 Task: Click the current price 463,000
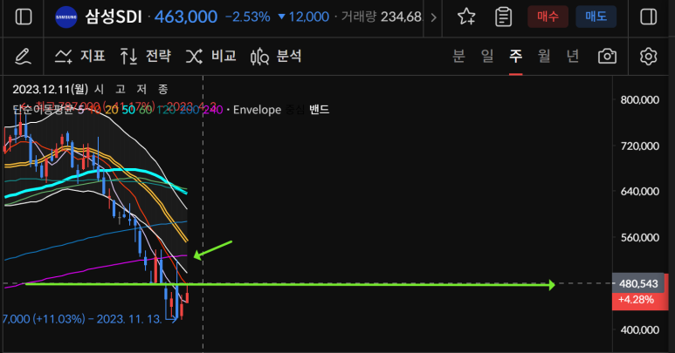coord(186,17)
